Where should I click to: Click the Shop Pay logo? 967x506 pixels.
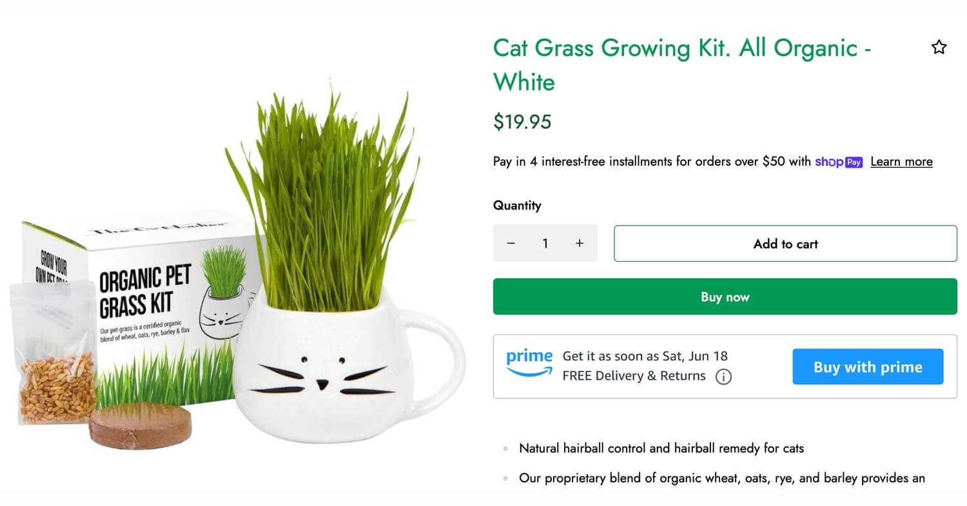839,162
